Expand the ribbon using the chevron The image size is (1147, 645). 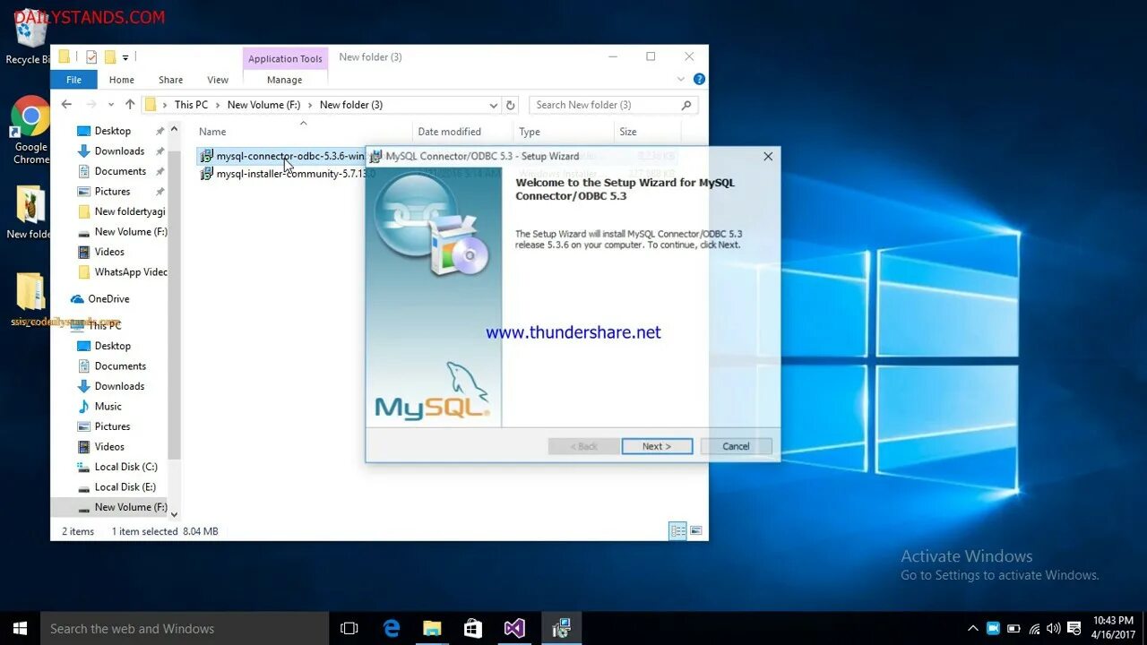tap(681, 79)
